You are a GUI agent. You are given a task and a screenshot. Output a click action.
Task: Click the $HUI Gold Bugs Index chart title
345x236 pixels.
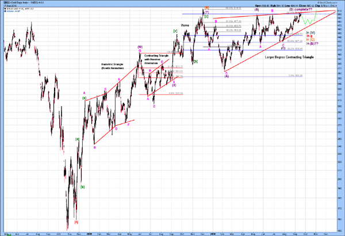(x=24, y=3)
